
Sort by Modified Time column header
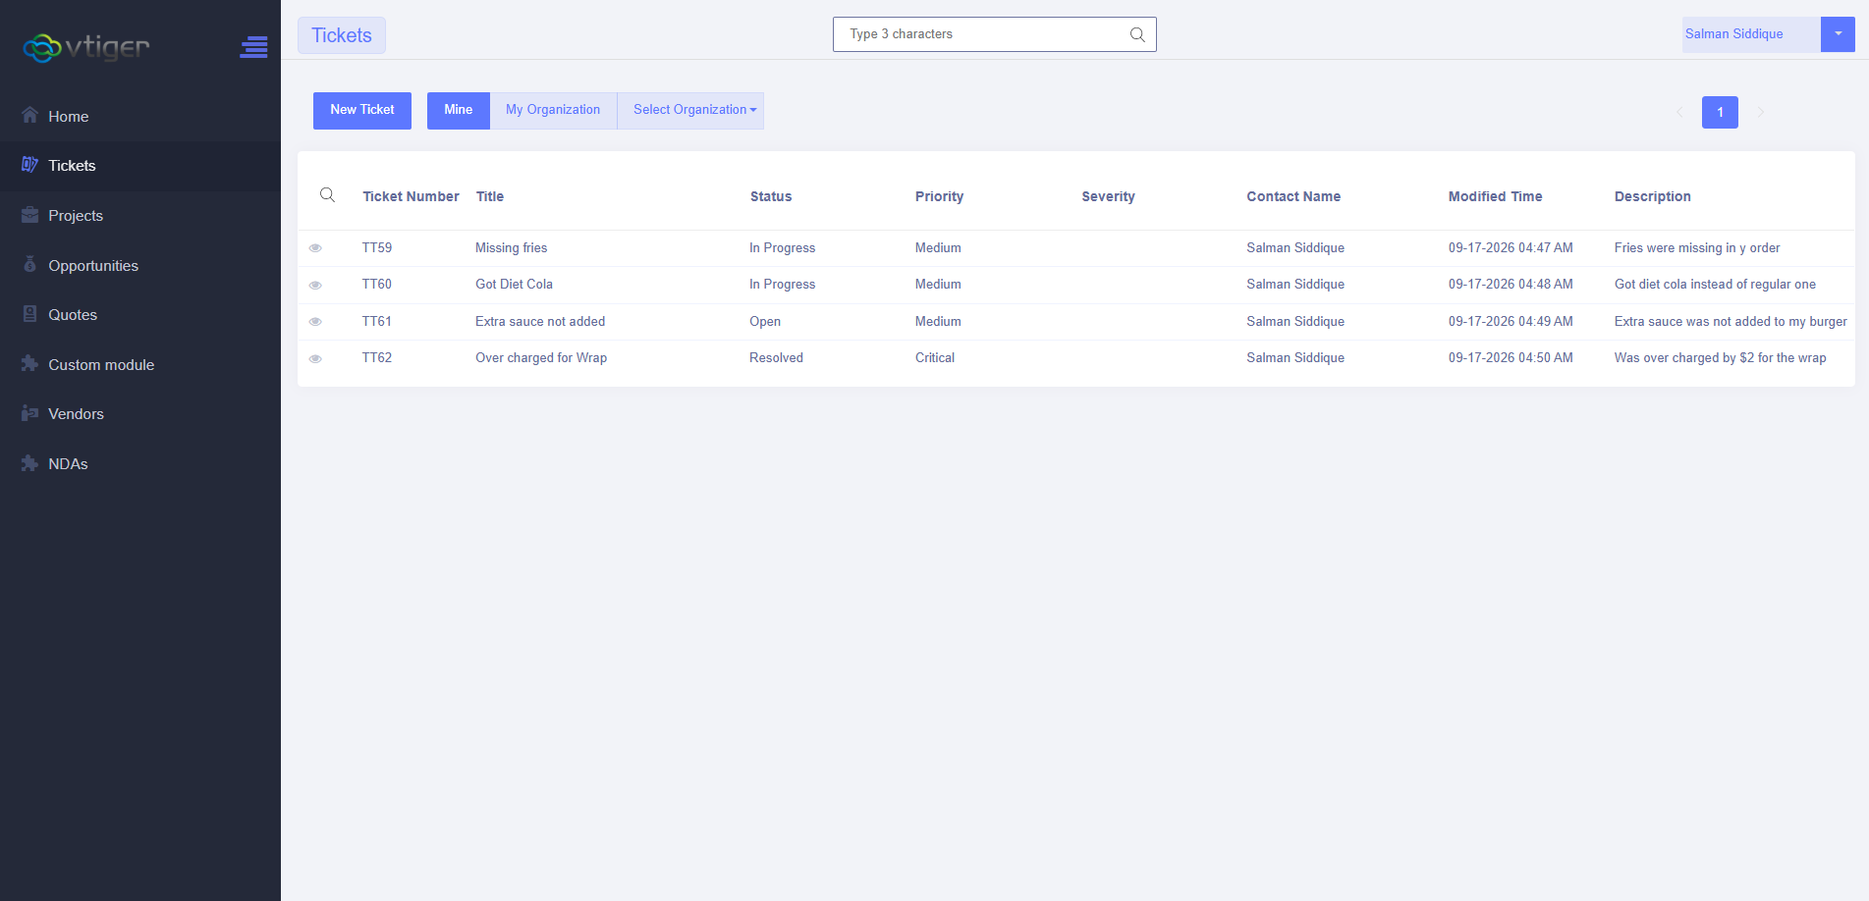pyautogui.click(x=1495, y=196)
